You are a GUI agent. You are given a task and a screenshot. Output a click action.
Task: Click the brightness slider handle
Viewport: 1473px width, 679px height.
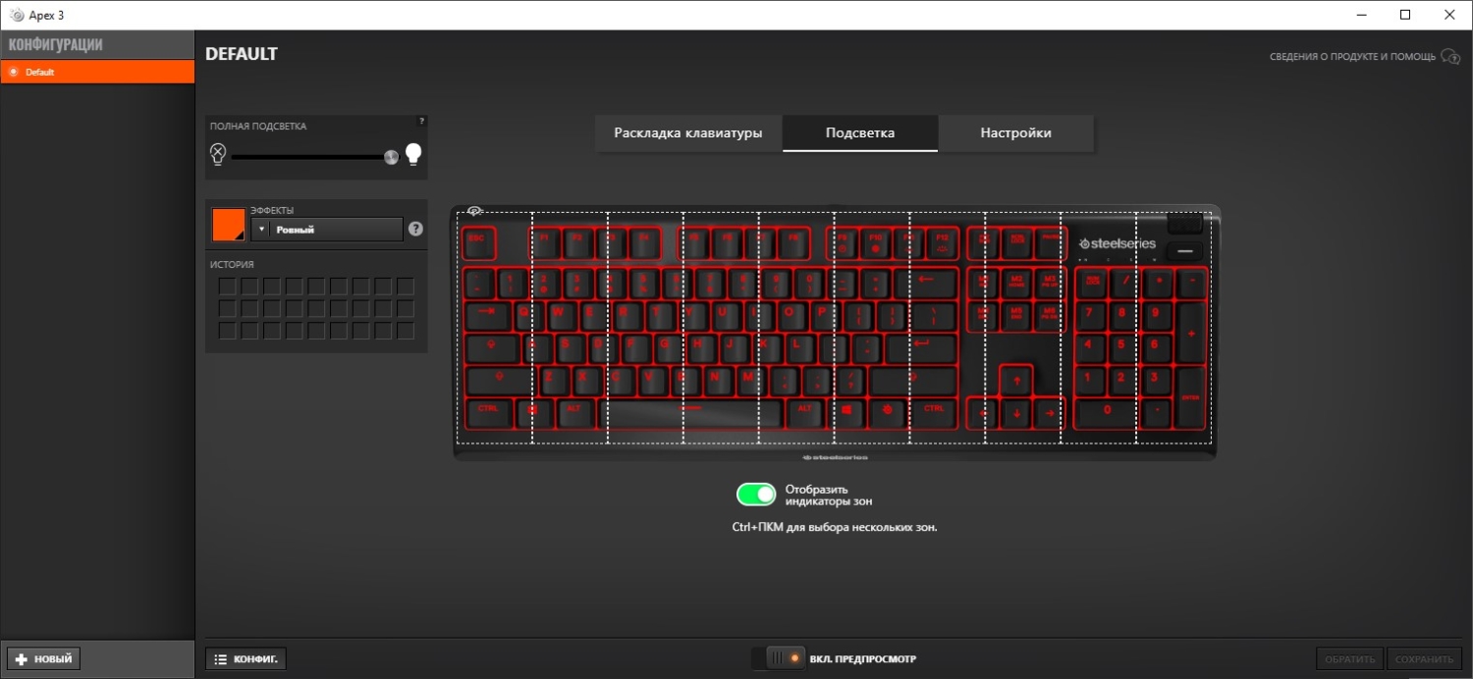(x=391, y=156)
